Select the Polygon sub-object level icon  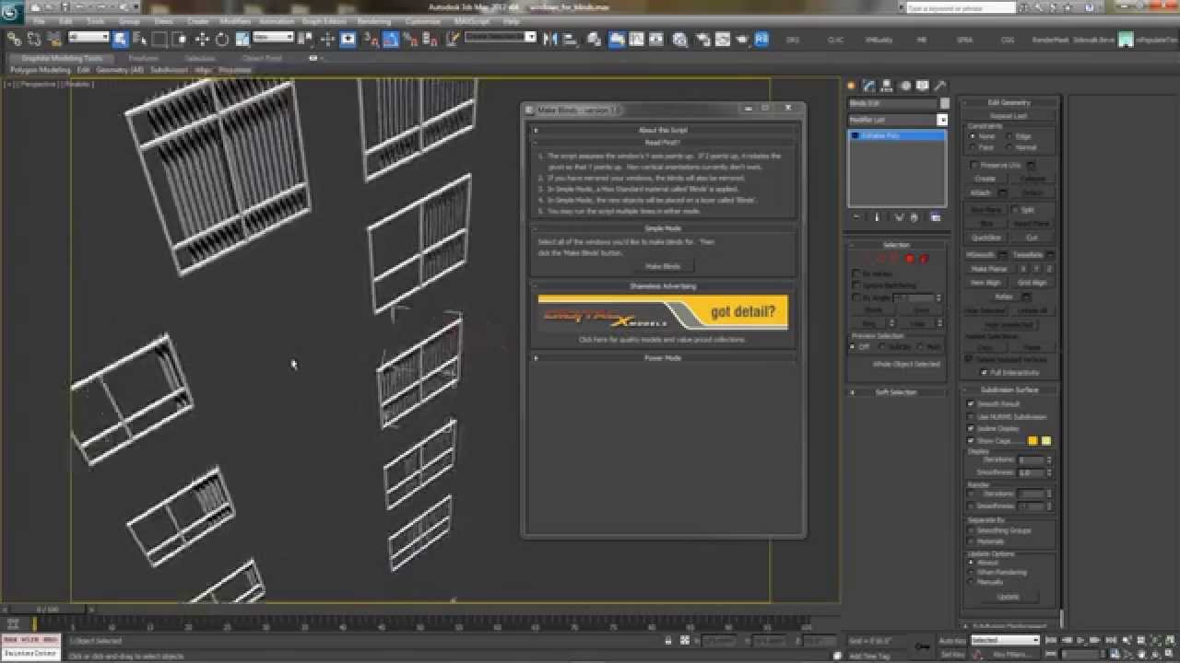pos(910,259)
